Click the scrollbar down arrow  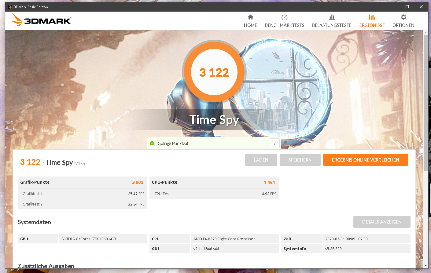pos(425,266)
